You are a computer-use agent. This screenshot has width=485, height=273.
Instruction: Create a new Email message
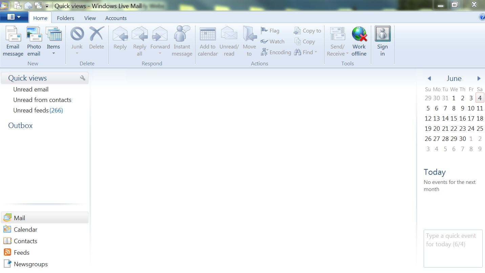pos(13,41)
